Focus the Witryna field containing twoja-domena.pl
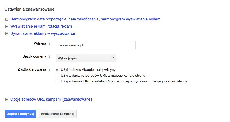 coord(95,45)
